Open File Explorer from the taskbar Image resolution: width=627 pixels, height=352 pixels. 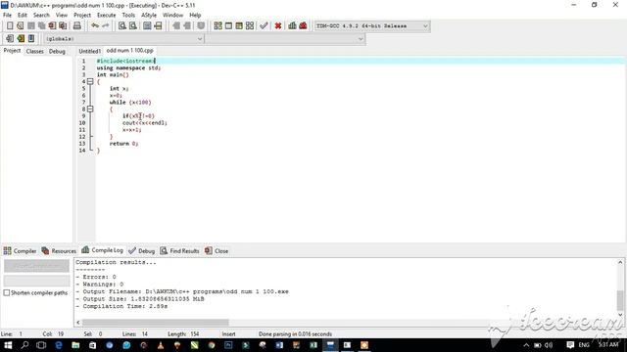click(x=75, y=345)
